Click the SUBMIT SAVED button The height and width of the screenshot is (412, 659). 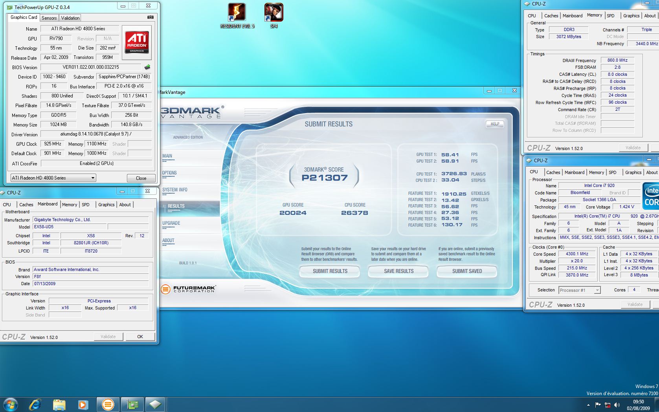point(467,271)
